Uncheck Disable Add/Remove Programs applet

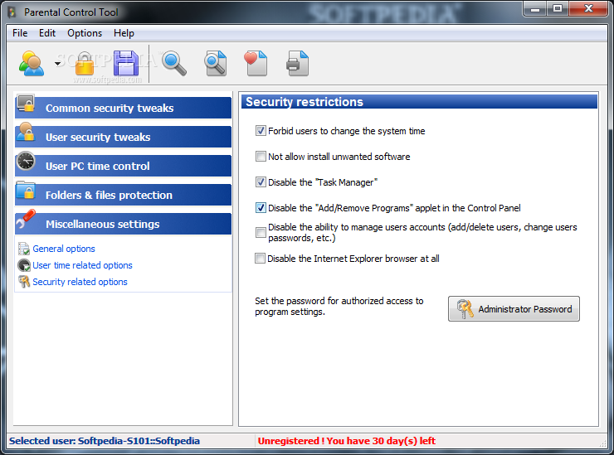(x=261, y=208)
